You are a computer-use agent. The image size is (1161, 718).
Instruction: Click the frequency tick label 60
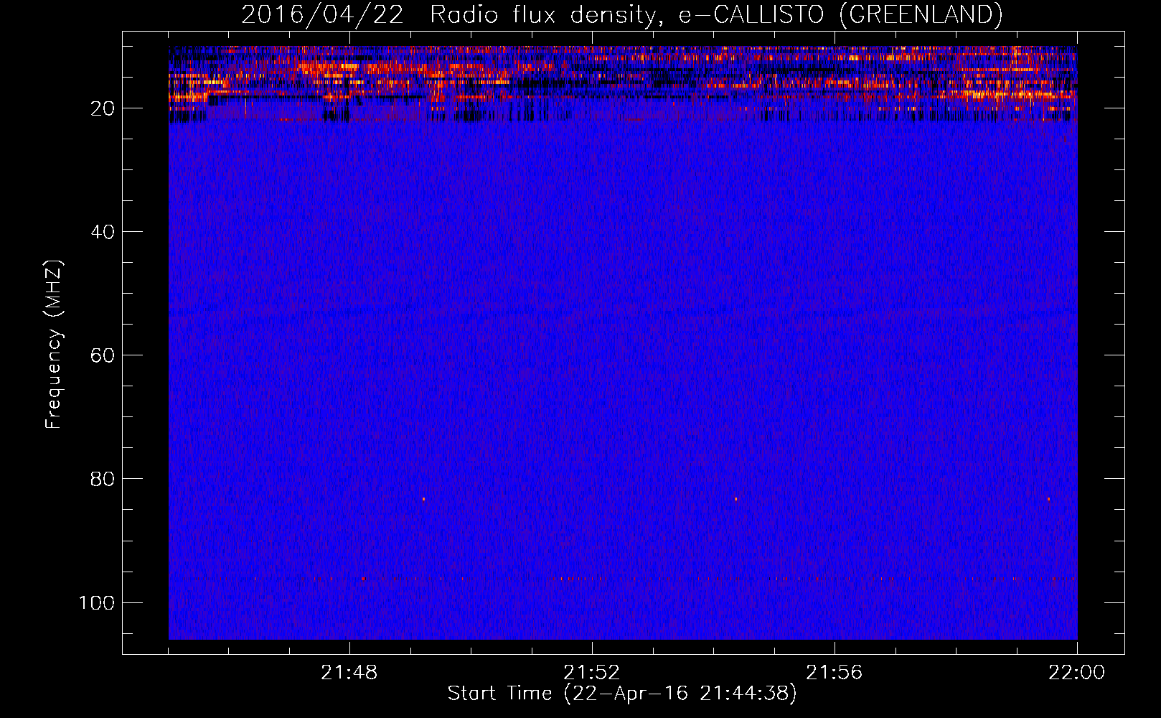[x=103, y=355]
